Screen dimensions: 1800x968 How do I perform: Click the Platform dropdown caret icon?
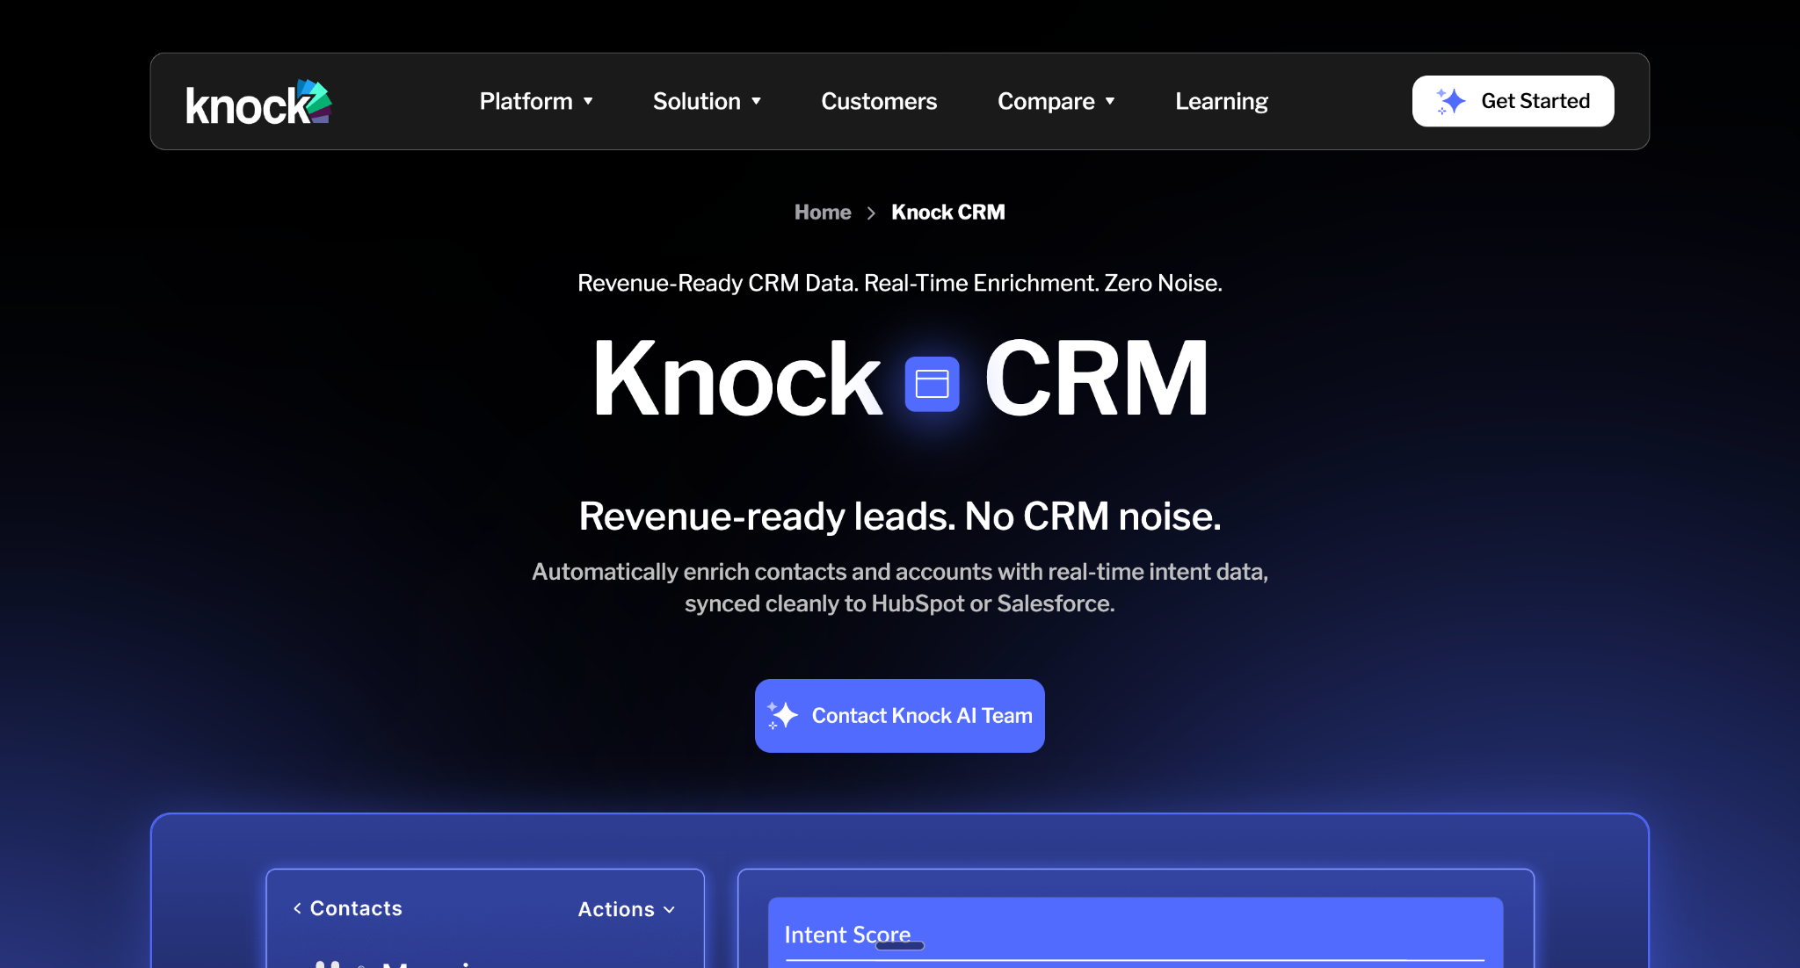[589, 101]
